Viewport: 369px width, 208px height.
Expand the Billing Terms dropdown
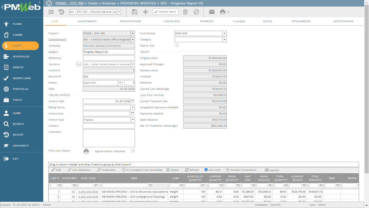(x=133, y=107)
